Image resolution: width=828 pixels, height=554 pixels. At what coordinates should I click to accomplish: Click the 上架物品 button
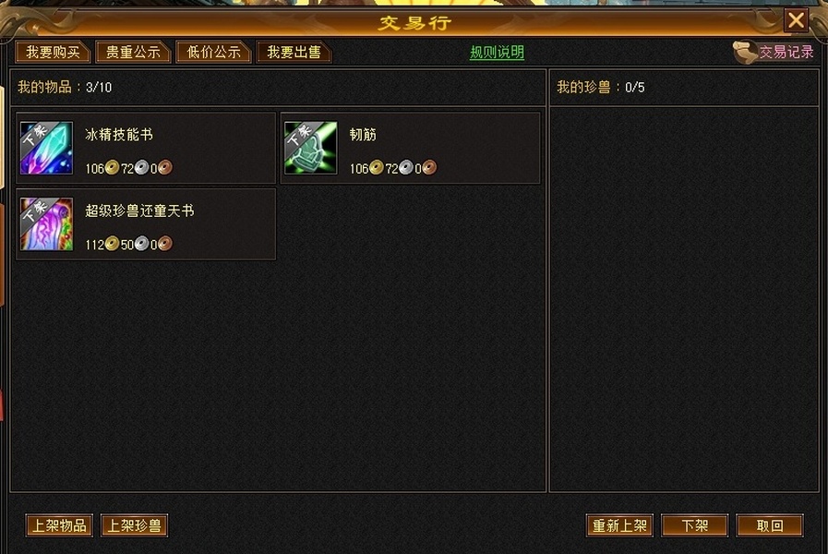pos(59,525)
